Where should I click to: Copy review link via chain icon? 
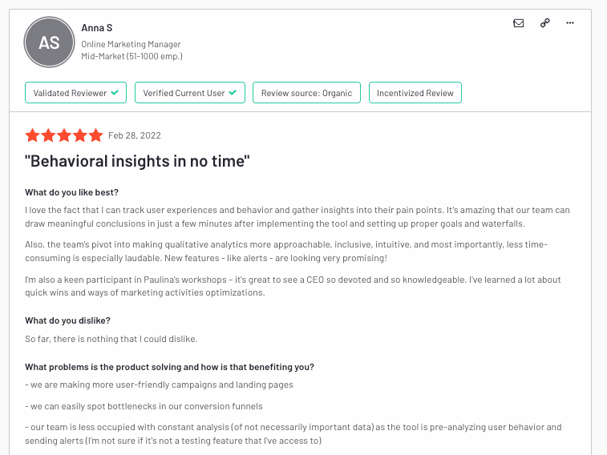[544, 22]
